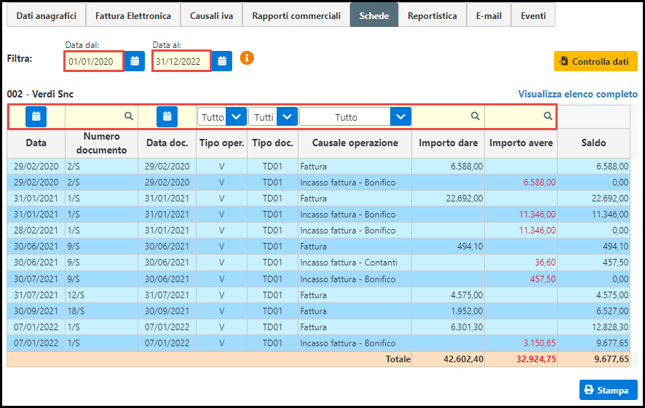Click the Importo avere column header
The height and width of the screenshot is (408, 645).
(521, 143)
